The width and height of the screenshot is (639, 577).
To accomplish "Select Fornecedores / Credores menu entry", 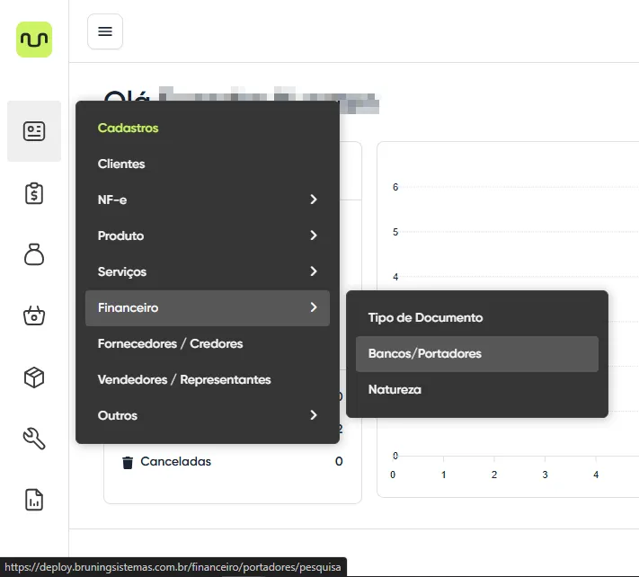I will tap(170, 343).
